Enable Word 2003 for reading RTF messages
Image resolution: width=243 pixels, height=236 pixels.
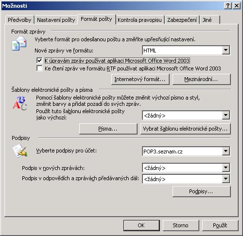tap(39, 68)
